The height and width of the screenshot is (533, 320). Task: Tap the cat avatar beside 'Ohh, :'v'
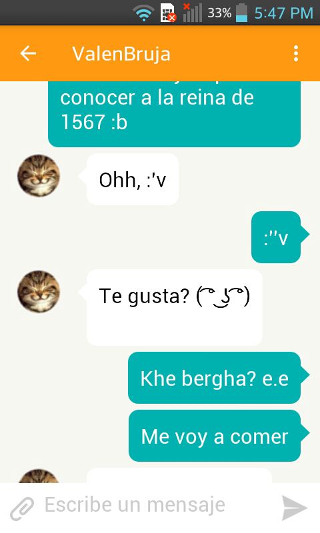[x=39, y=175]
